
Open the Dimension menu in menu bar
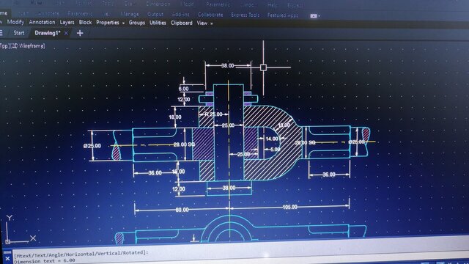click(x=158, y=4)
